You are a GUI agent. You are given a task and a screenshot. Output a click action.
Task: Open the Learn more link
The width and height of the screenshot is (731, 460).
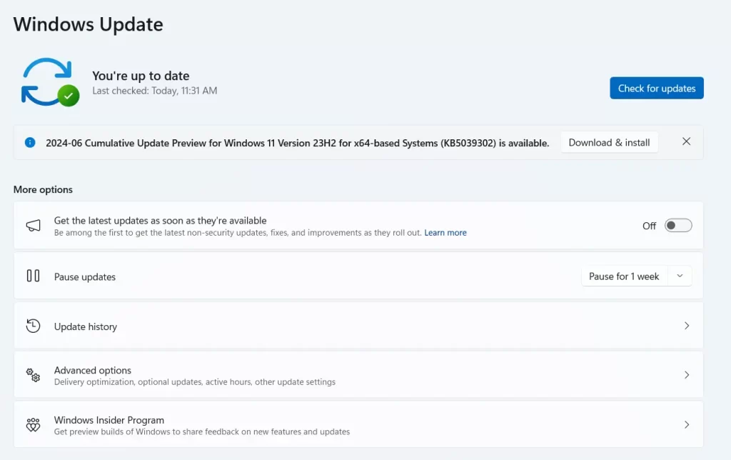[445, 233]
